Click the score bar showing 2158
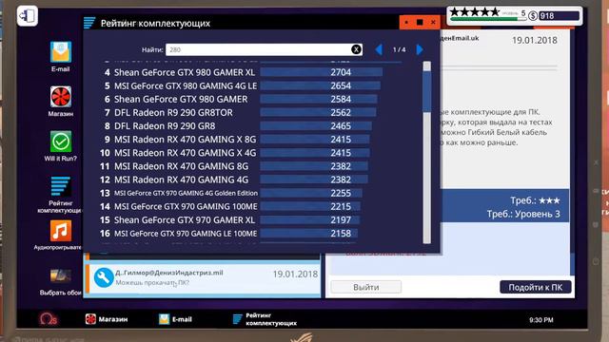 (309, 234)
